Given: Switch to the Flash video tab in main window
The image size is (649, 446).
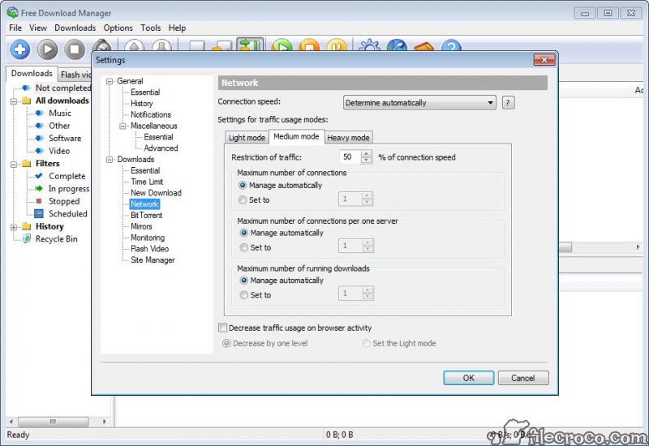Looking at the screenshot, I should tap(75, 75).
